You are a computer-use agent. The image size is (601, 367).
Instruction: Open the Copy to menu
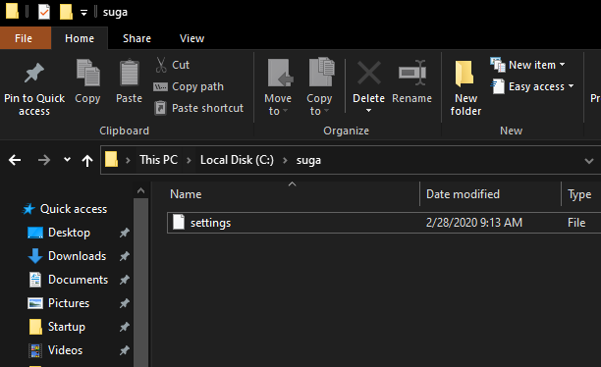(x=319, y=87)
